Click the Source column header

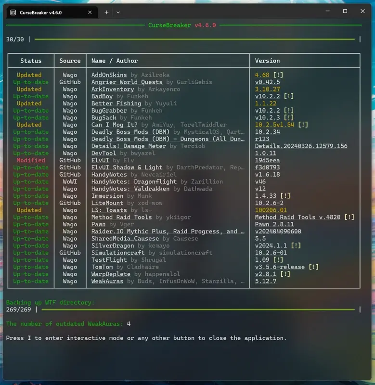70,61
